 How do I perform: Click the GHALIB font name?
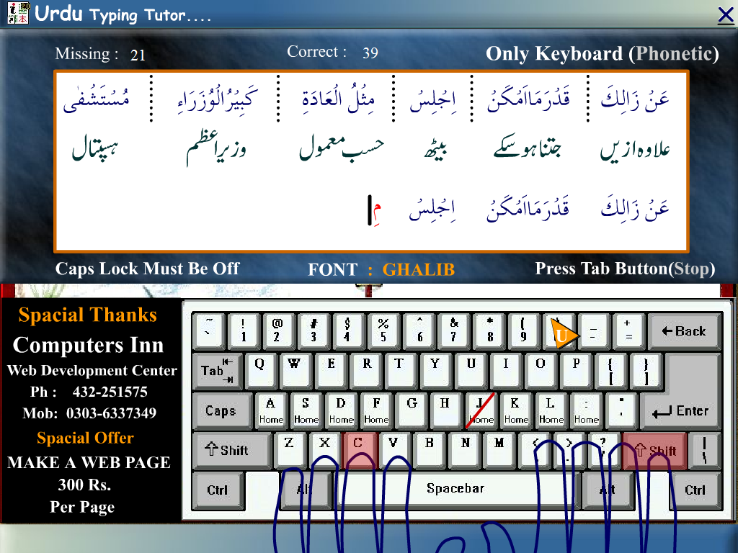[x=419, y=269]
